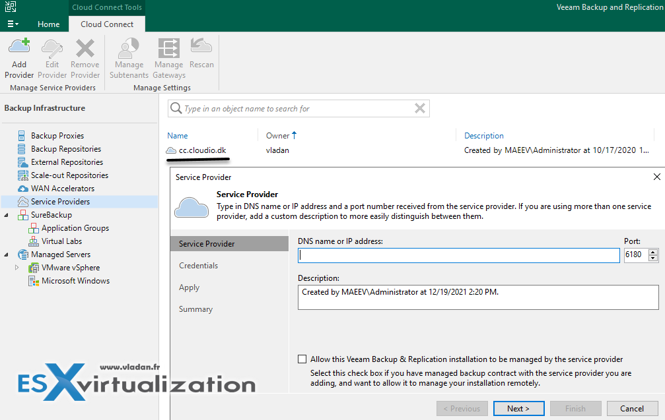Click the Application Groups tree icon
665x420 pixels.
[x=34, y=228]
